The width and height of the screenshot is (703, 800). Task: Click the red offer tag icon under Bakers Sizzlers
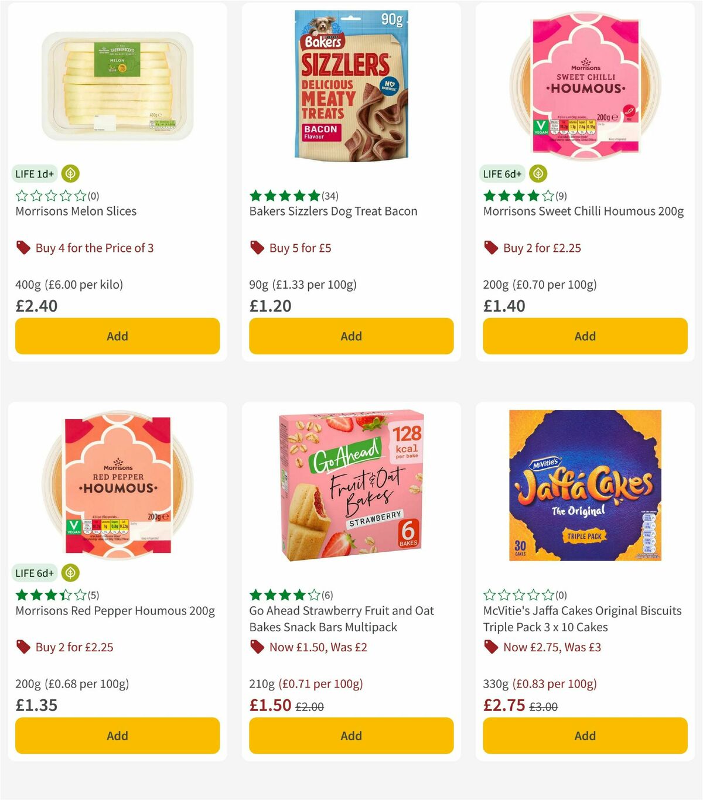tap(257, 248)
